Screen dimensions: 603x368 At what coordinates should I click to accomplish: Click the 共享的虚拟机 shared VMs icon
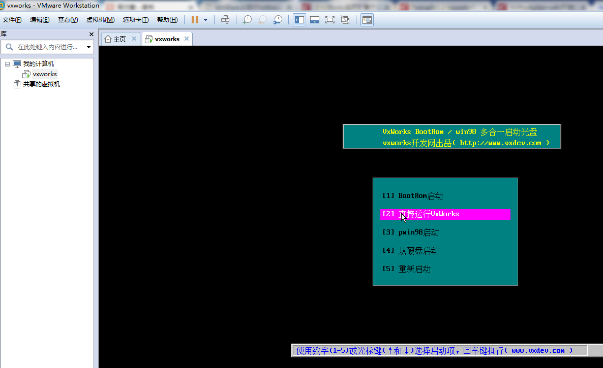(17, 84)
